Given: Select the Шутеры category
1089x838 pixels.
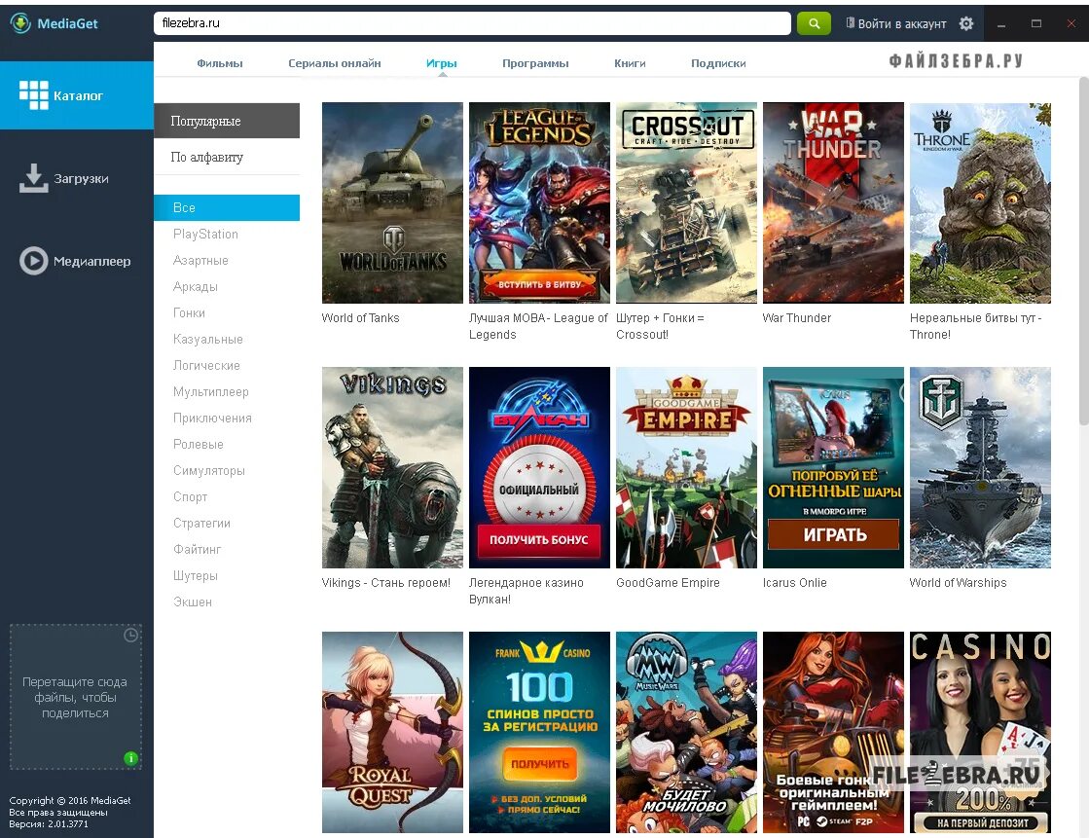Looking at the screenshot, I should click(x=196, y=575).
